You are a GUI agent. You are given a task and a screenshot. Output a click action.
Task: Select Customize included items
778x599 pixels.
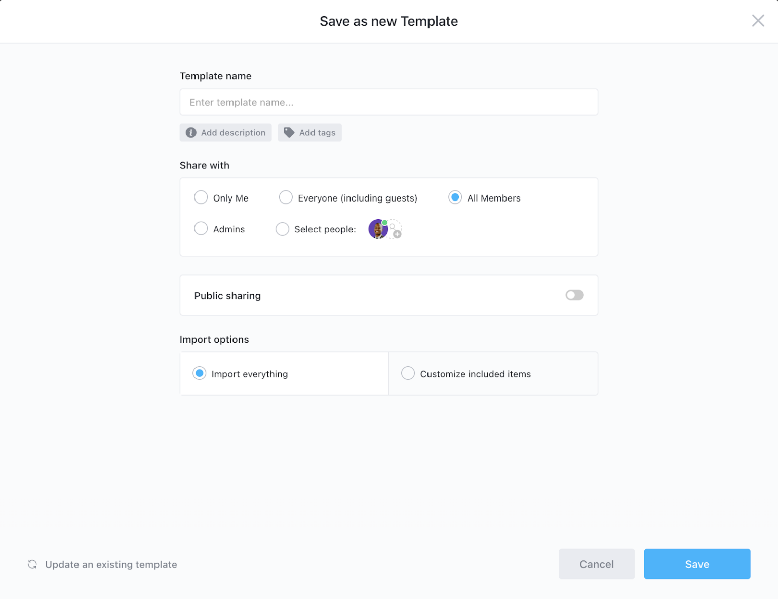point(408,373)
